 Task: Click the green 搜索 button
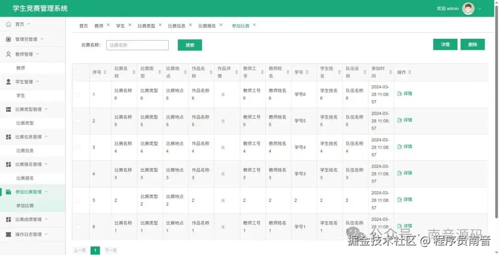(190, 45)
